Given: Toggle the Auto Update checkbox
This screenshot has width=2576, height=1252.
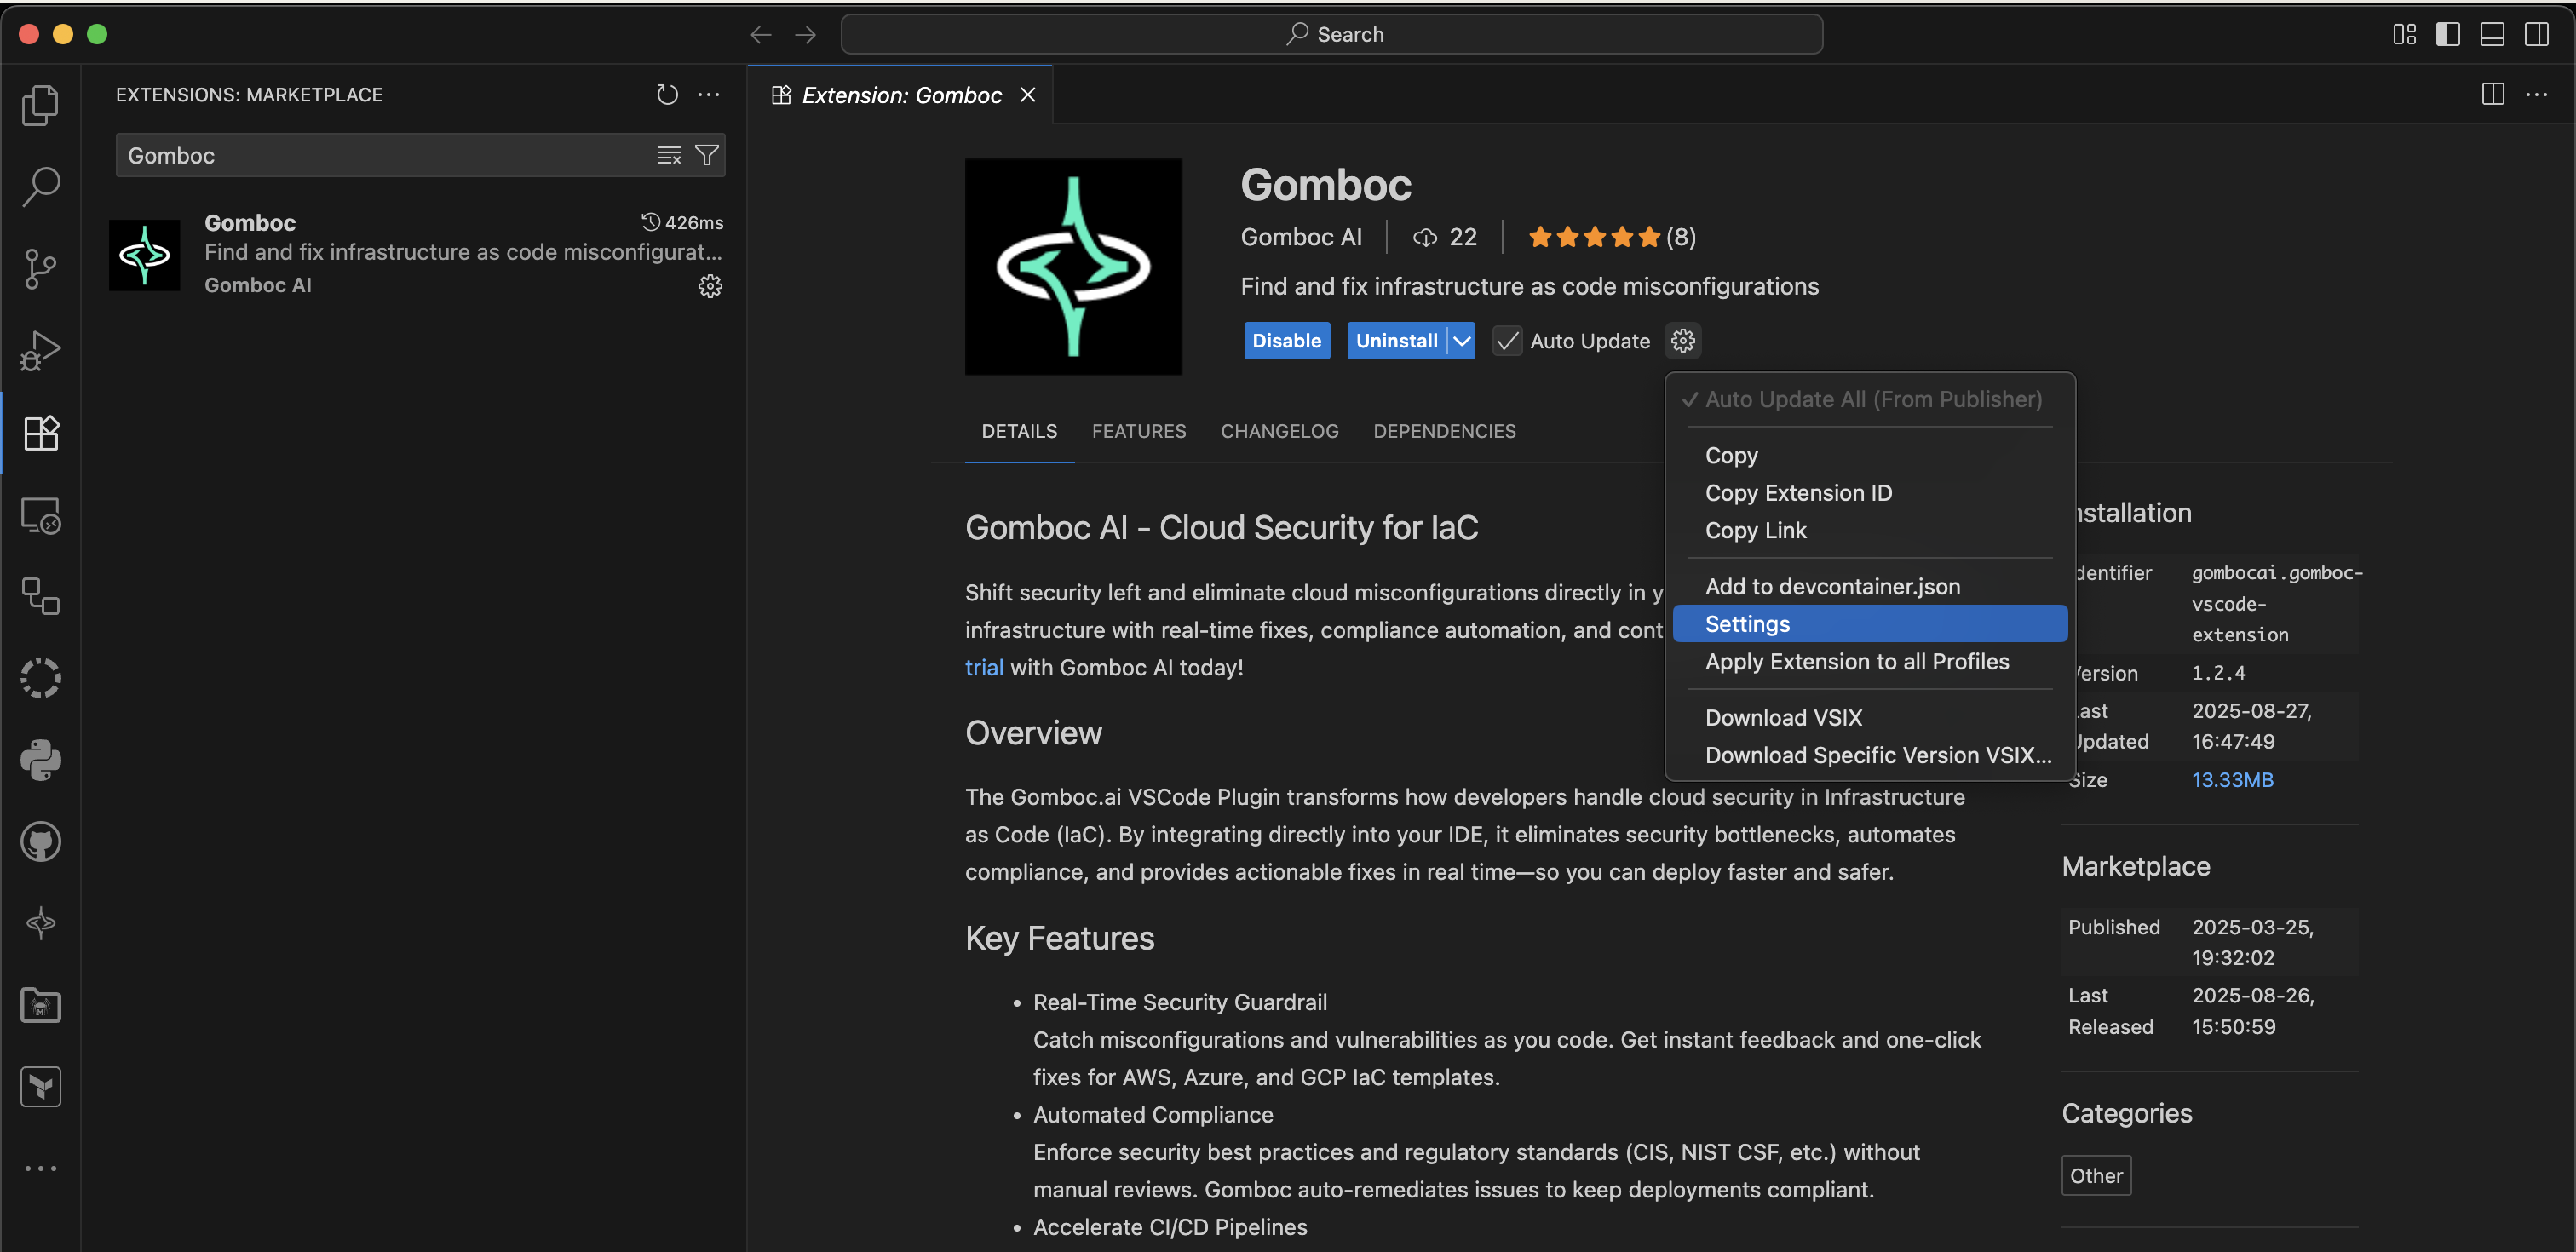Looking at the screenshot, I should point(1507,341).
